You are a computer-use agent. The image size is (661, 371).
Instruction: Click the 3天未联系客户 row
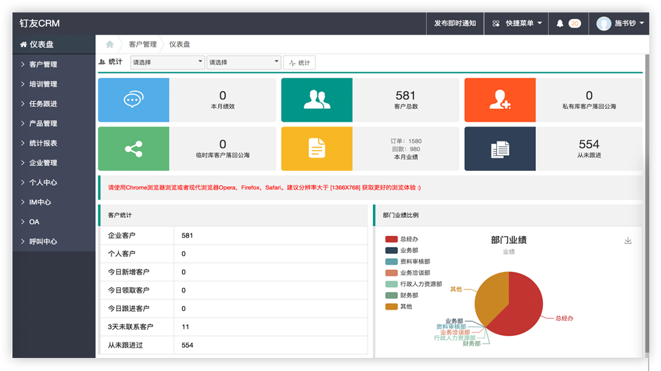point(234,327)
